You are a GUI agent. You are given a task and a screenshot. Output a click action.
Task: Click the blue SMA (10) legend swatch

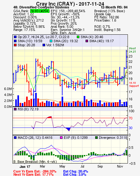click(15, 41)
